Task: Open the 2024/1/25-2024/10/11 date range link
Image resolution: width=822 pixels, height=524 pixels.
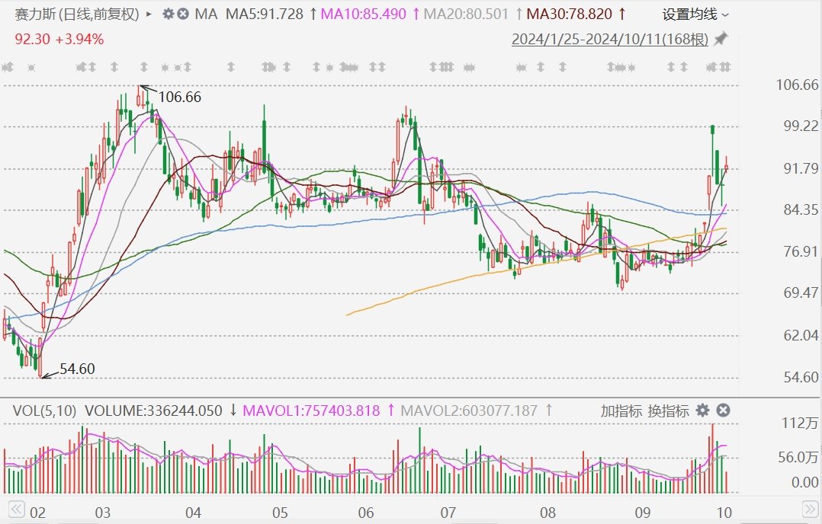Action: (610, 39)
